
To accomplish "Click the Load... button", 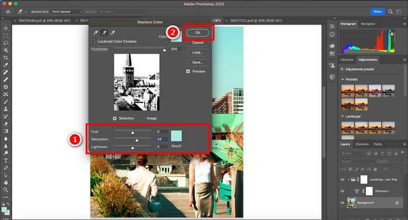I will (x=198, y=52).
